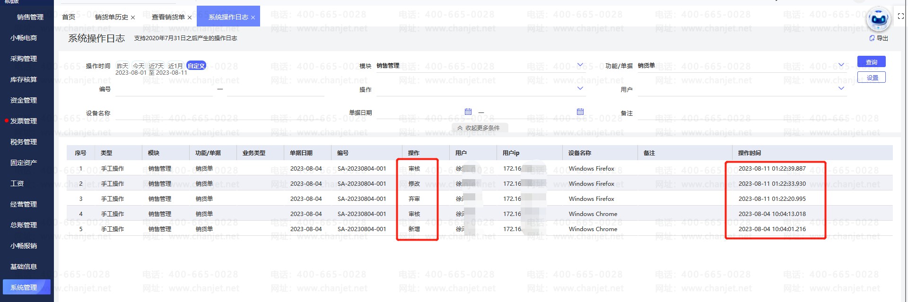
Task: Click Windows Firefox in row 3
Action: point(592,199)
